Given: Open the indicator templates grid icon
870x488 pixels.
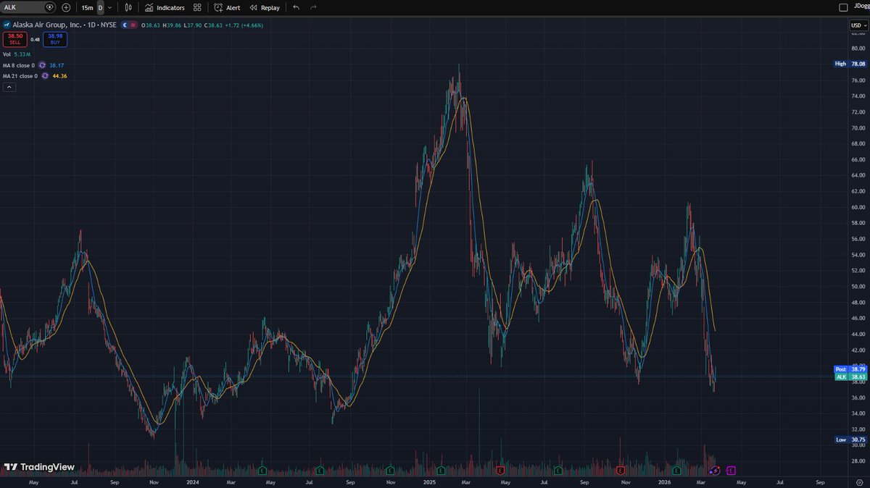Looking at the screenshot, I should coord(197,7).
